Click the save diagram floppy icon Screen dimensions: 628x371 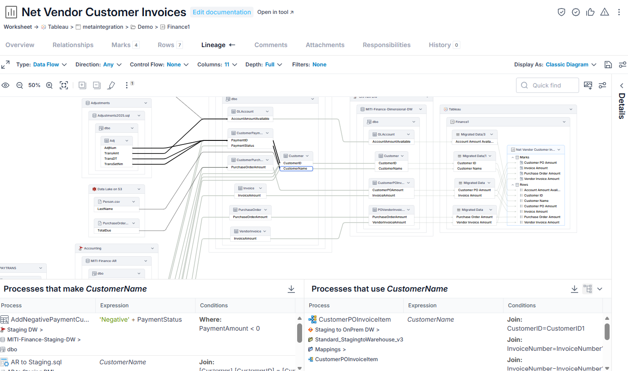click(x=608, y=65)
